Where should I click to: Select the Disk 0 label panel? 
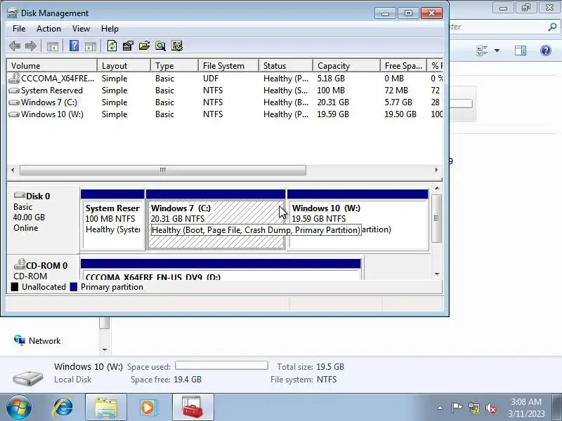(x=43, y=219)
